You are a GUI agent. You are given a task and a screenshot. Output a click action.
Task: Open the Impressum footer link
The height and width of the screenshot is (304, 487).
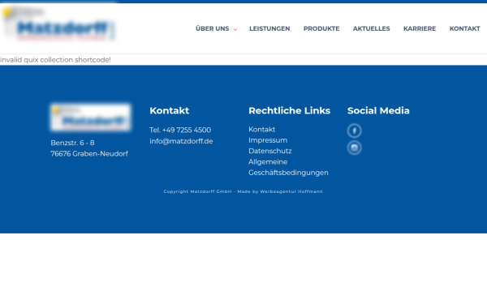268,140
